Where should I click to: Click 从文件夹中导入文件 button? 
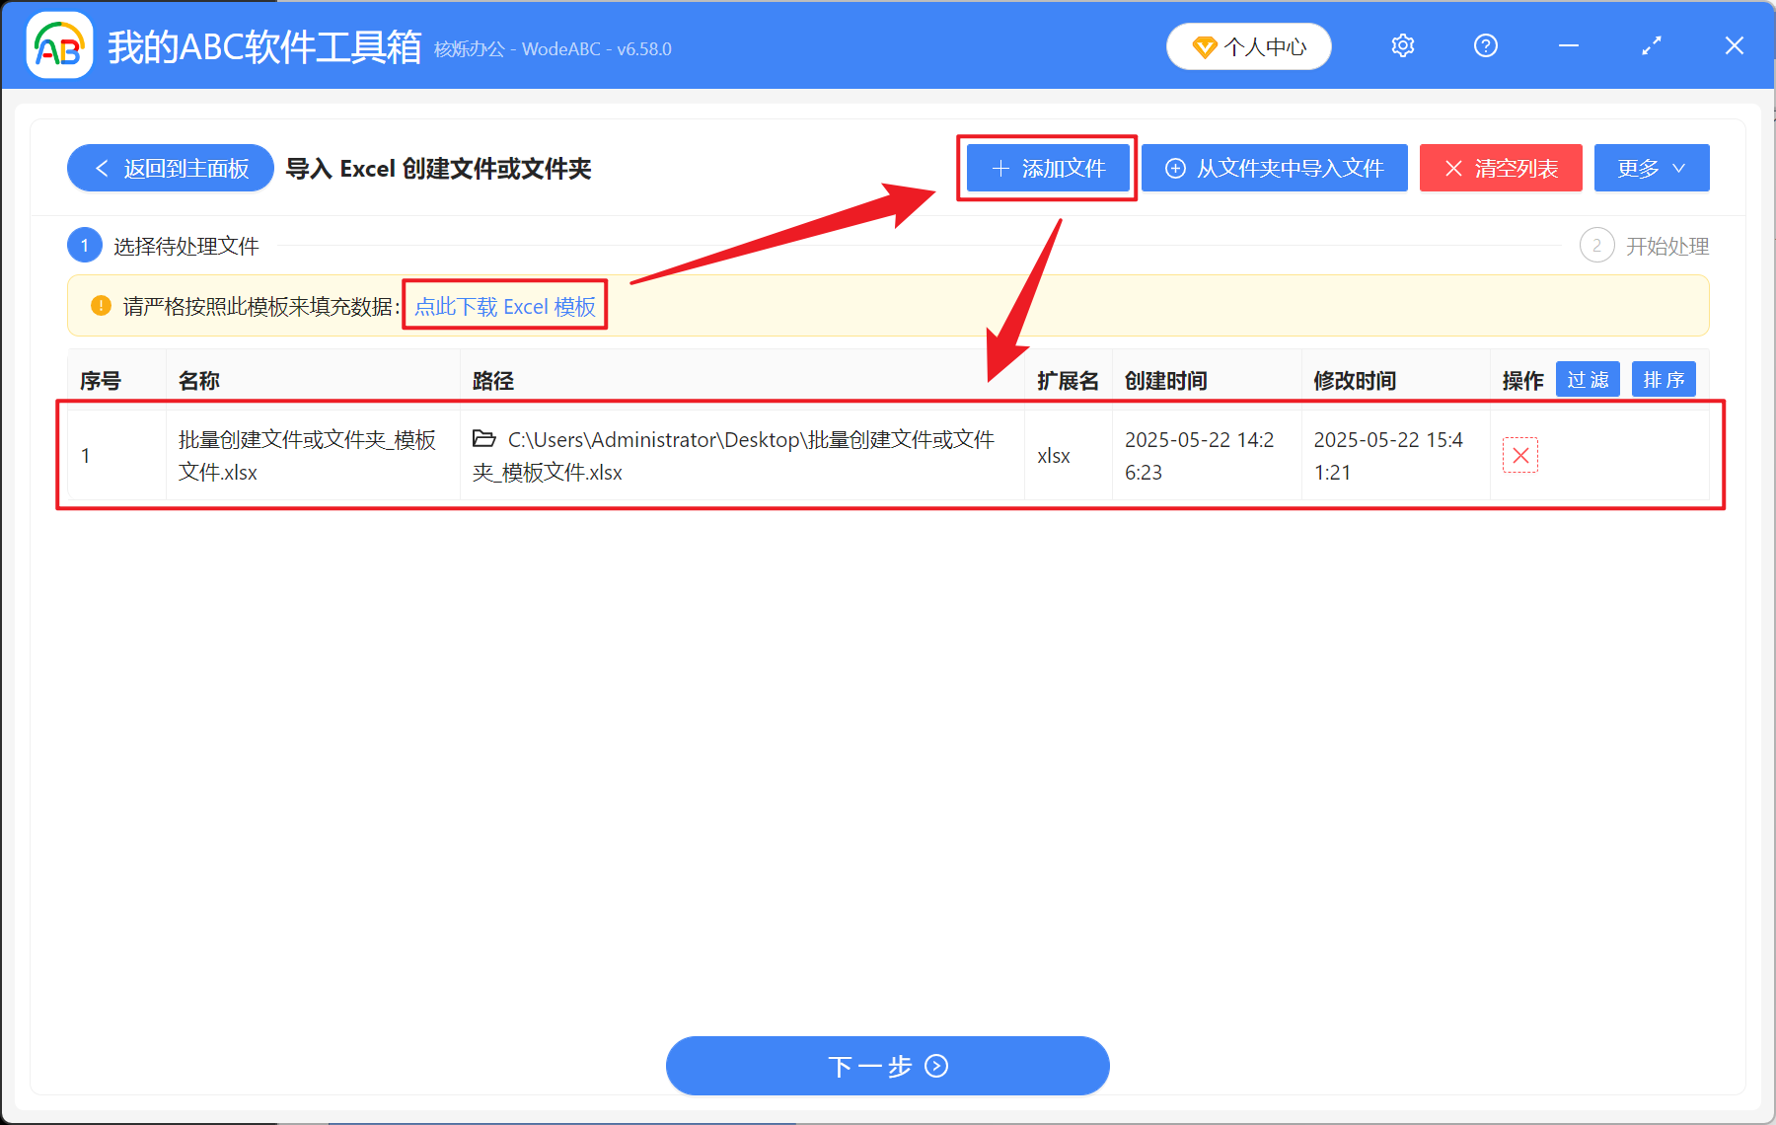[x=1275, y=168]
